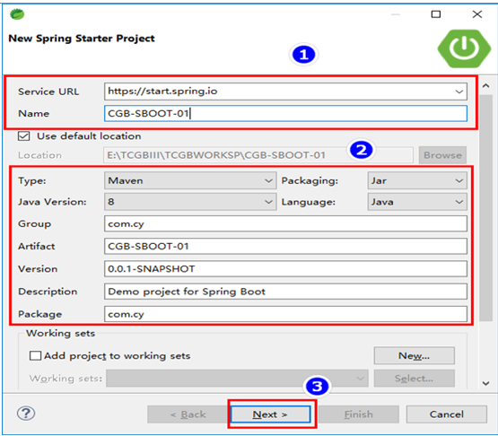Maximize the New Spring Starter Project window

pos(436,14)
